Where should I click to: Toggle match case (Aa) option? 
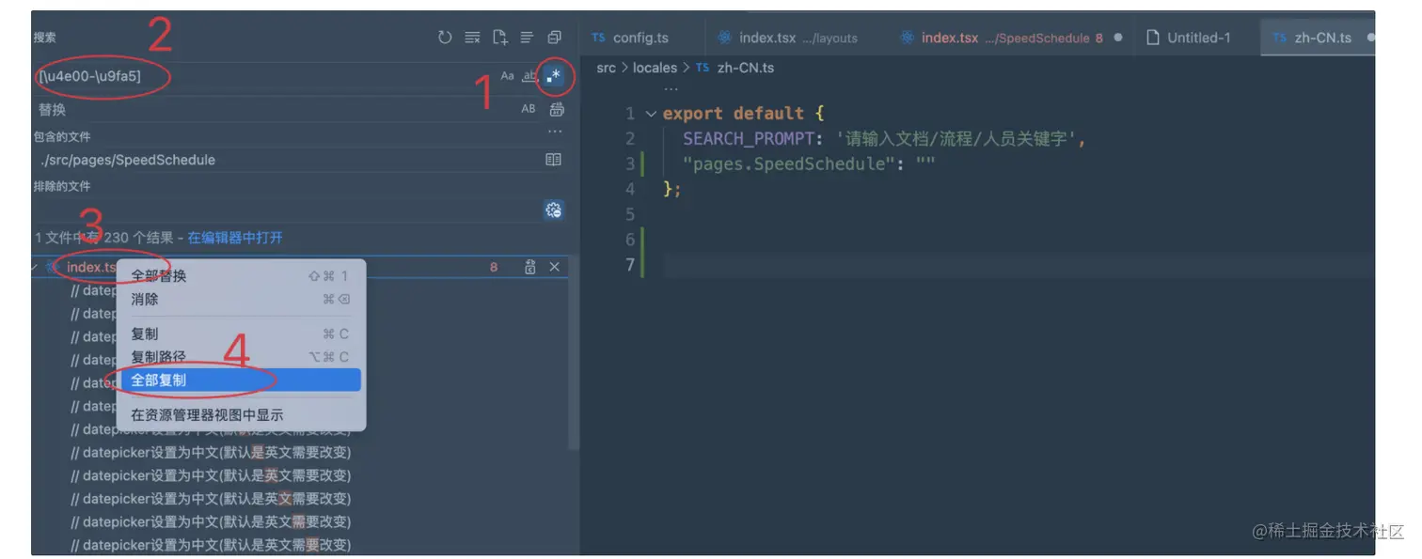coord(507,76)
